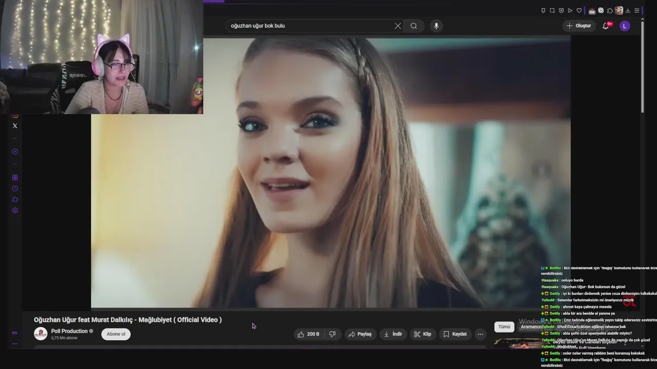Click the Paylaş share button
657x369 pixels.
point(360,334)
